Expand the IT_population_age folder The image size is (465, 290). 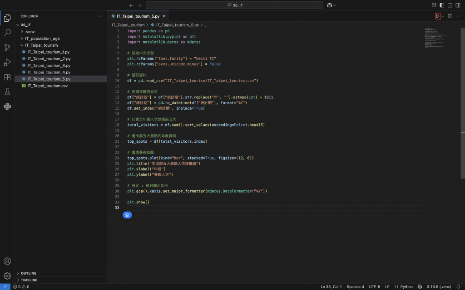pyautogui.click(x=42, y=39)
